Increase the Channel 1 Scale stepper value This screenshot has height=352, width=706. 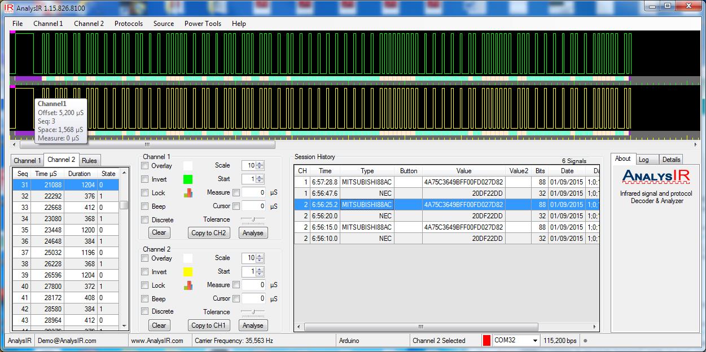tap(260, 164)
